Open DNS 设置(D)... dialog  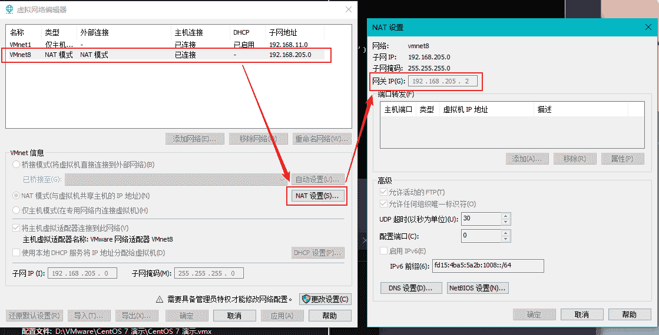coord(411,288)
